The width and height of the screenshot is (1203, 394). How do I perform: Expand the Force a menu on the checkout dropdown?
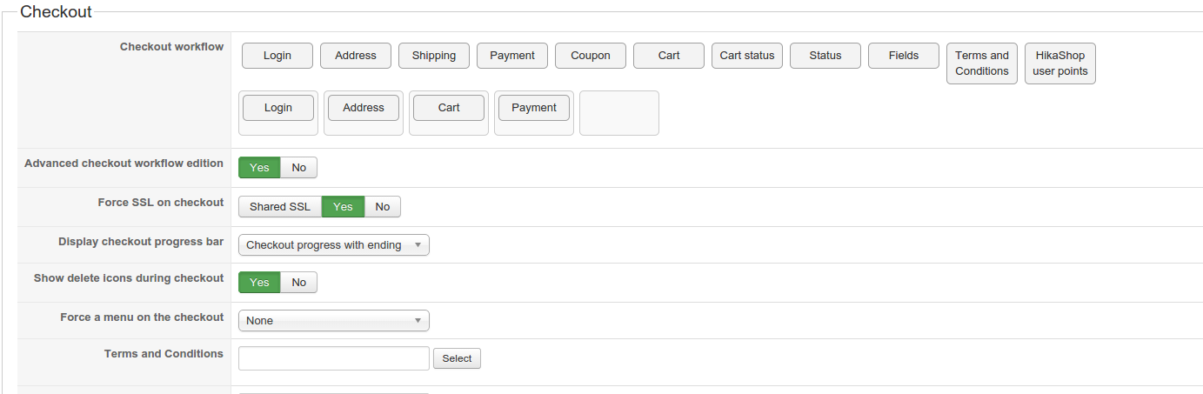point(333,321)
